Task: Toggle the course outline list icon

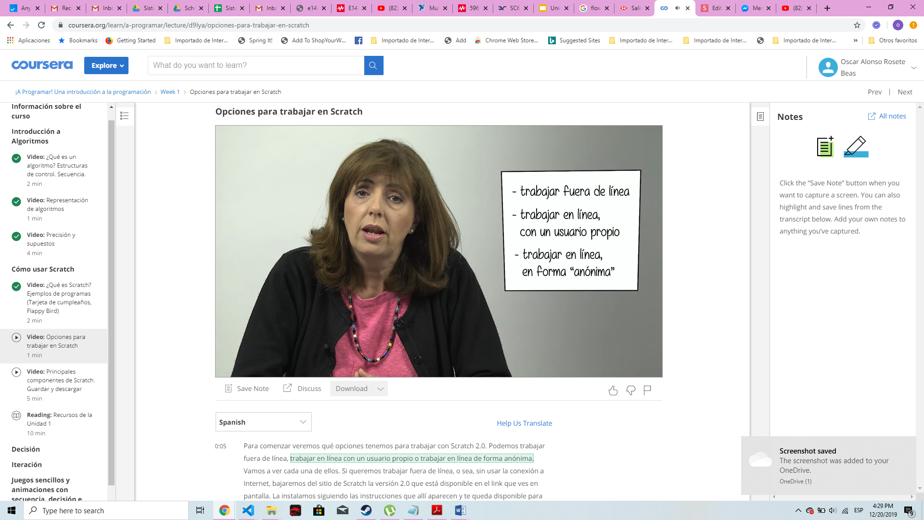Action: (124, 116)
